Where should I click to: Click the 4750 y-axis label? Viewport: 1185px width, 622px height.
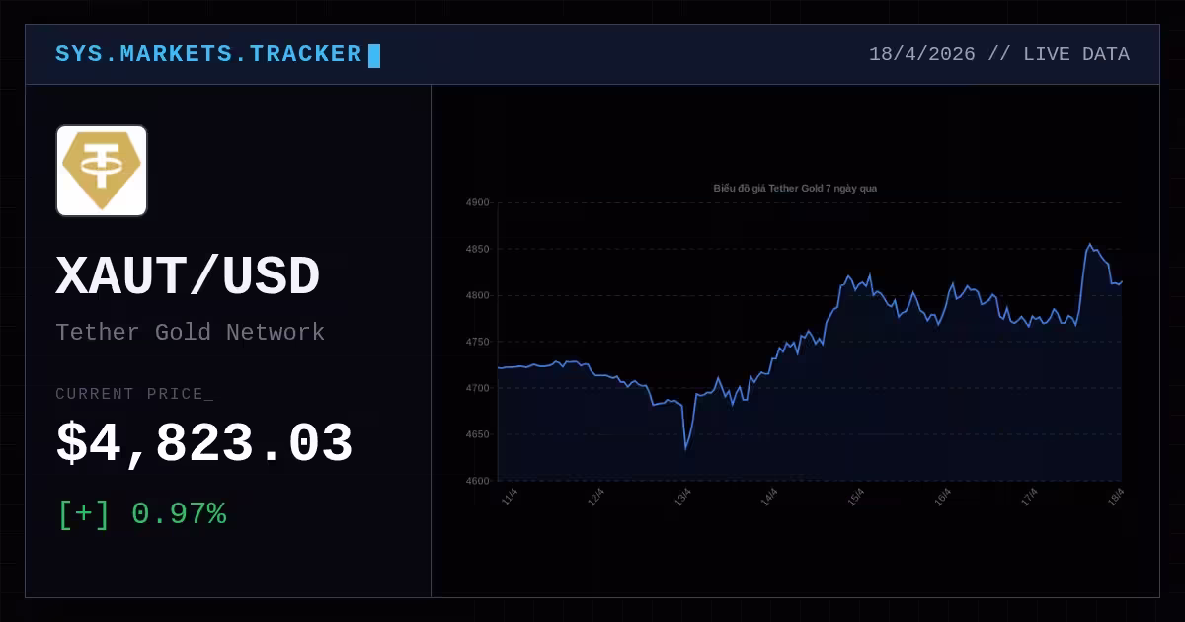(x=477, y=342)
